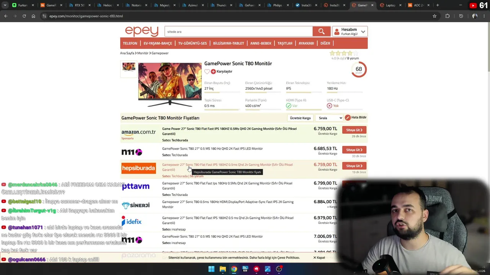Open the Gamepower breadcrumb link
The height and width of the screenshot is (275, 490).
[160, 53]
